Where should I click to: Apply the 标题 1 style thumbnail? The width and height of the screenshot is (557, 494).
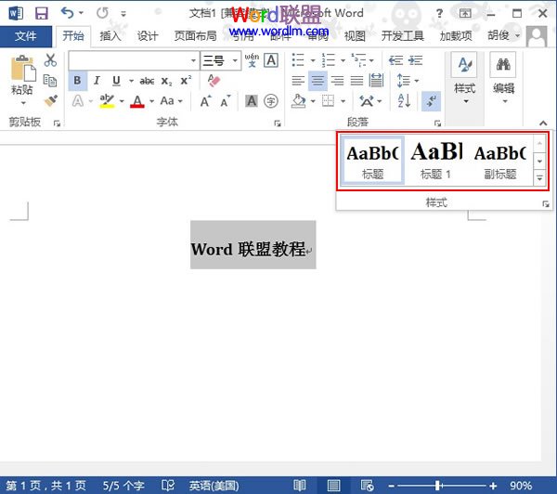[436, 161]
